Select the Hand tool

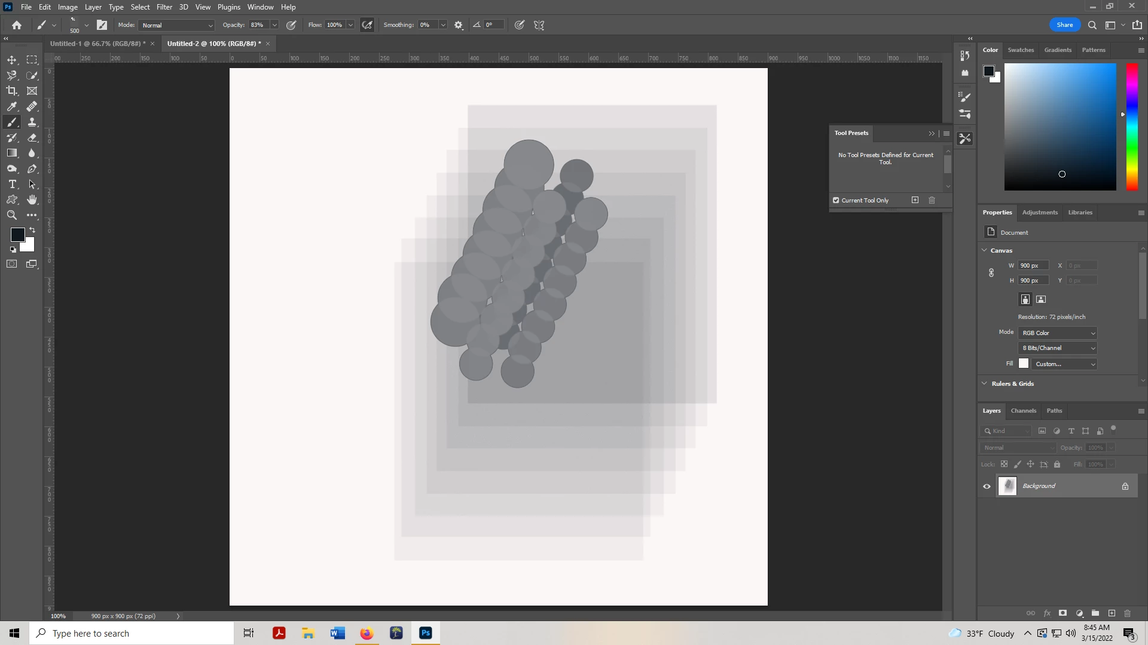32,199
